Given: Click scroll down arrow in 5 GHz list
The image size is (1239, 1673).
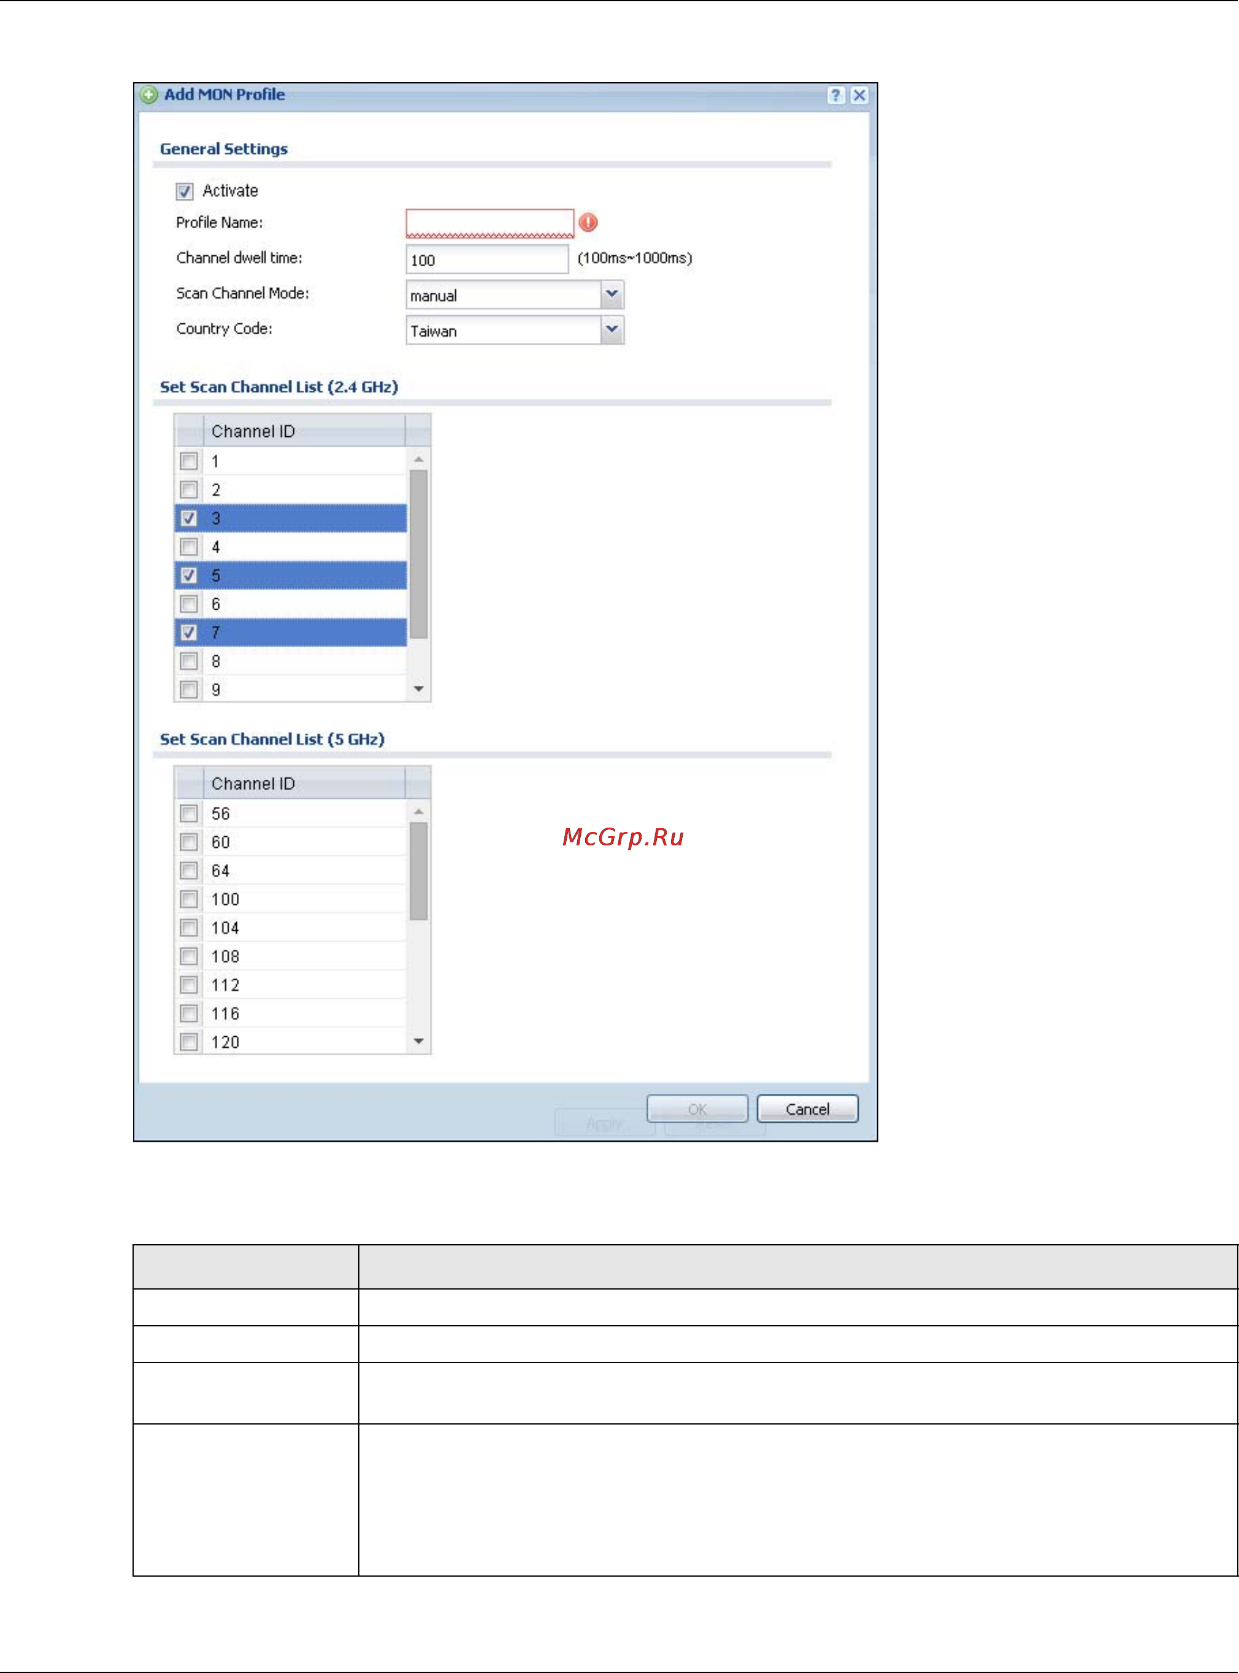Looking at the screenshot, I should tap(418, 1040).
